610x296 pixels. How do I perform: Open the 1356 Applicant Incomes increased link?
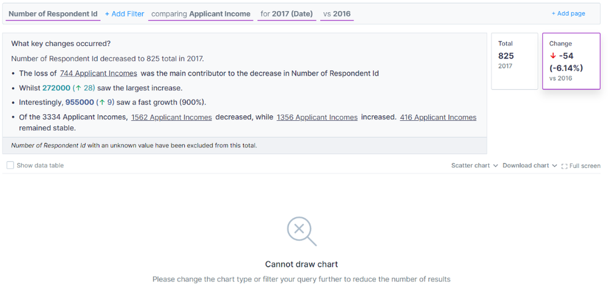click(317, 117)
